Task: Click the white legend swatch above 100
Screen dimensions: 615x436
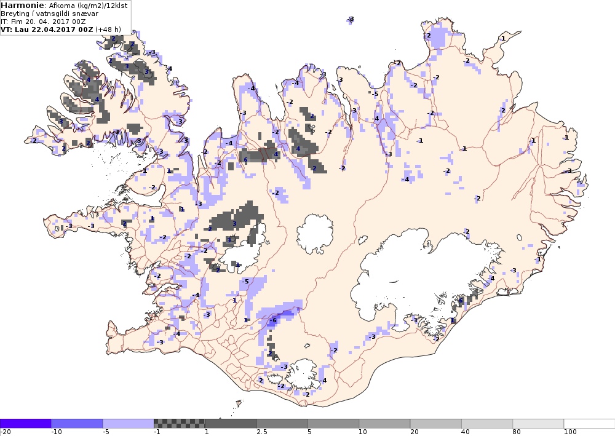Action: coord(590,424)
